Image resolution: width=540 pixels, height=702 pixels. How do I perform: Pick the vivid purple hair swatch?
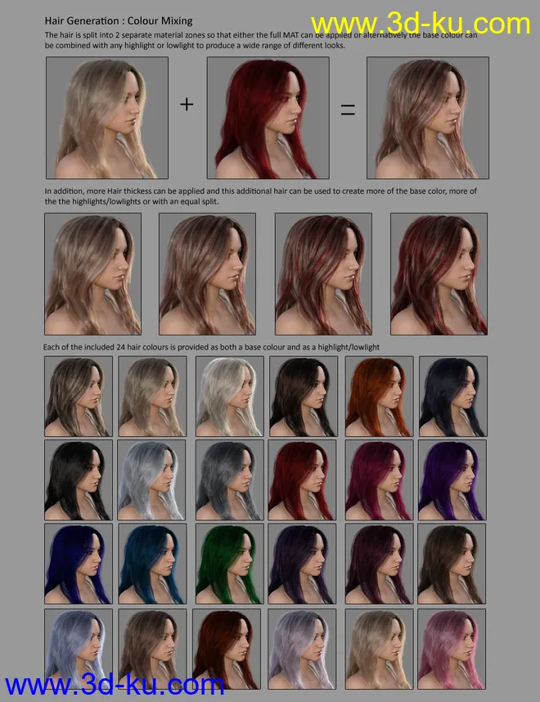point(452,480)
